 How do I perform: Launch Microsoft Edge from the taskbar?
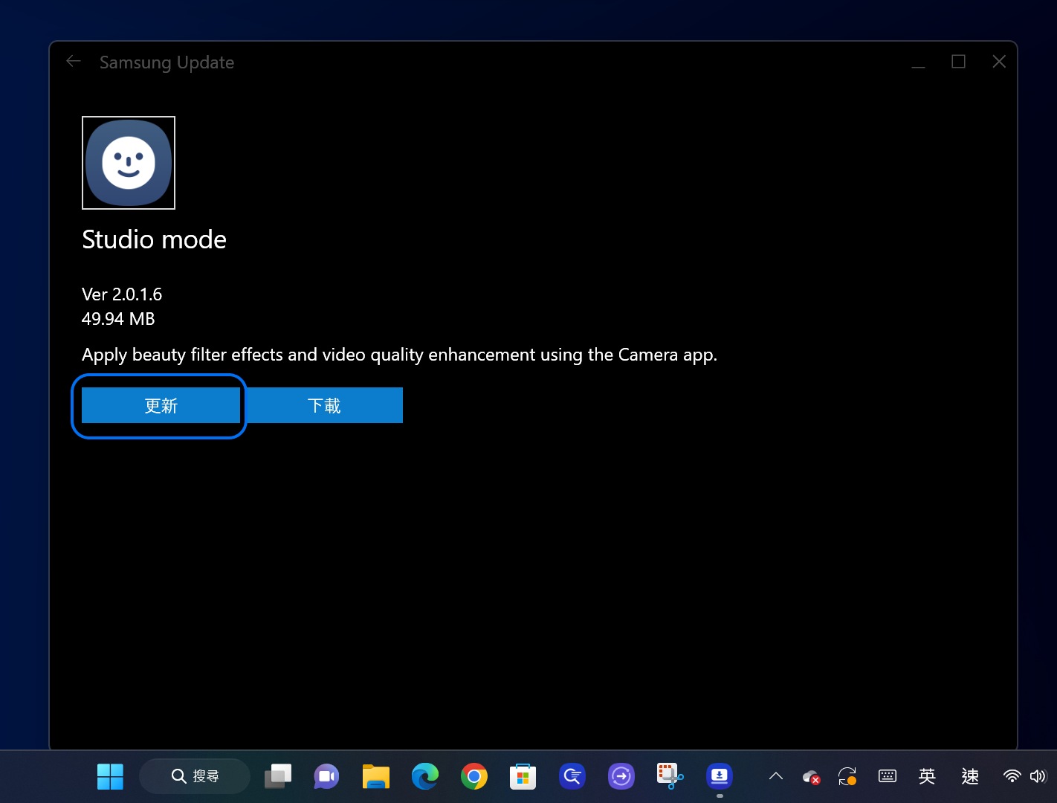[x=425, y=776]
